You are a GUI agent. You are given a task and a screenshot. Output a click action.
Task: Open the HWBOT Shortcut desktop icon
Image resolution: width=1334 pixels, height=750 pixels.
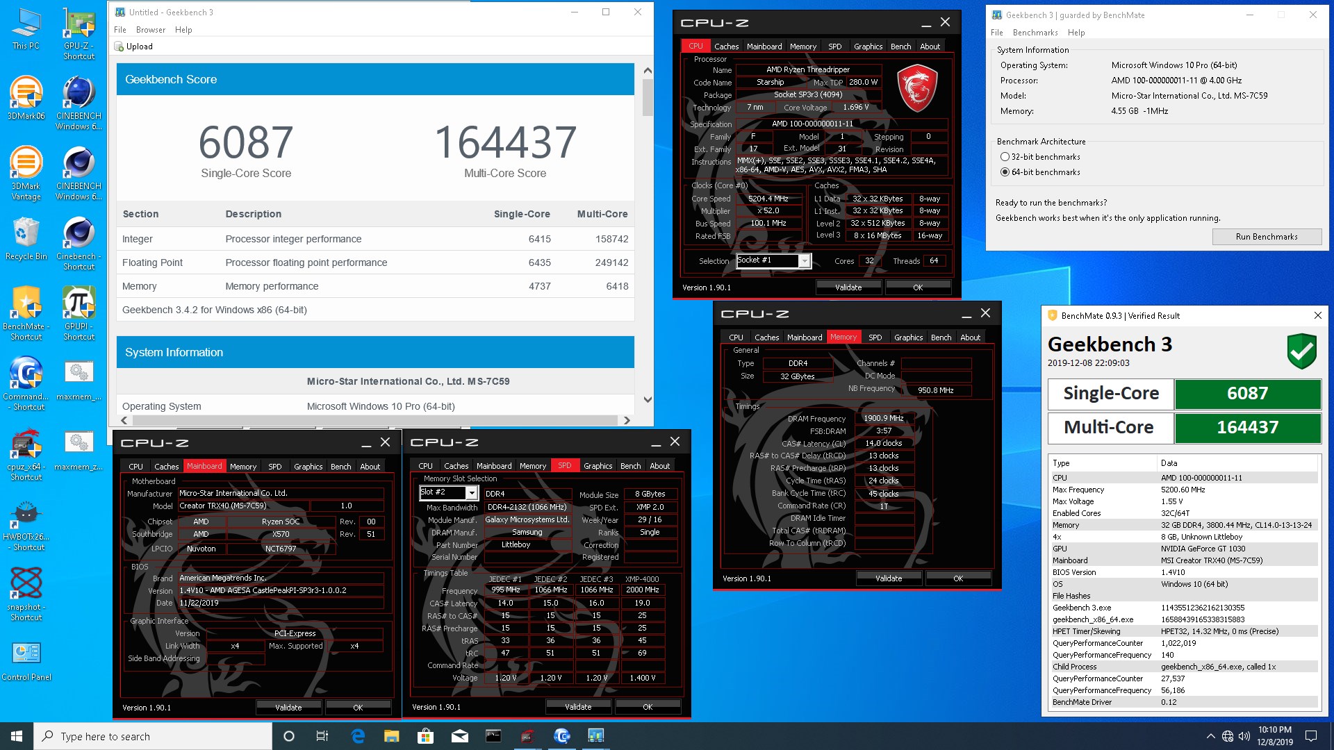(x=26, y=525)
